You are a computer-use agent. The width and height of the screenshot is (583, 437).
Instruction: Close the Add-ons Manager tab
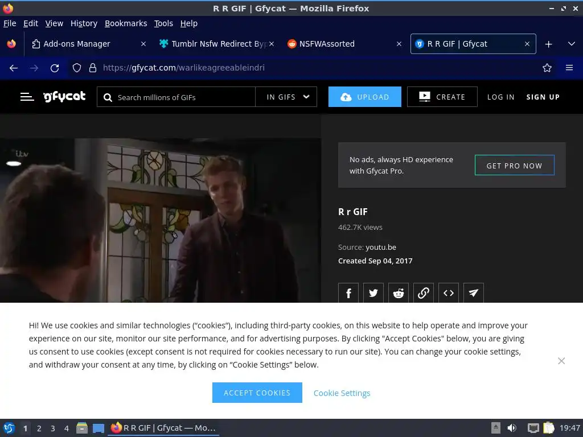[143, 44]
